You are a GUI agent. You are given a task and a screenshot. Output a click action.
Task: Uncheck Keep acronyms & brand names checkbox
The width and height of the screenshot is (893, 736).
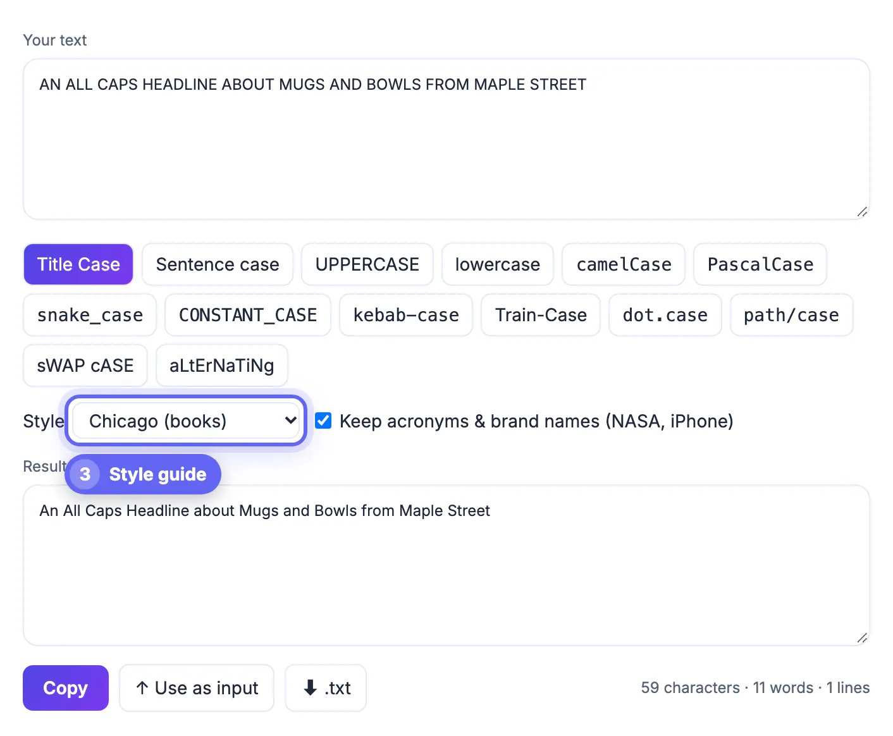click(323, 420)
